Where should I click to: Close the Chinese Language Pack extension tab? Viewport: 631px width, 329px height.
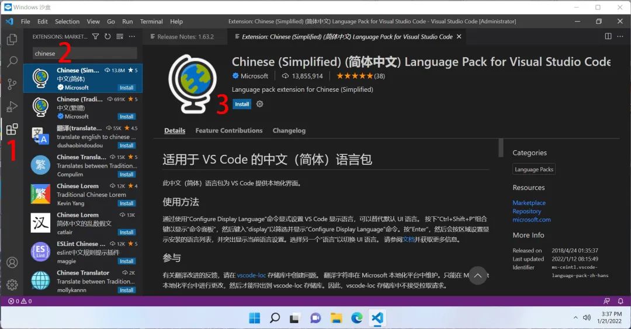click(459, 36)
